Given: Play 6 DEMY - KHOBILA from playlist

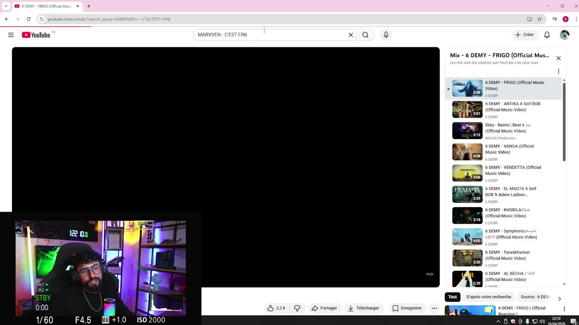Looking at the screenshot, I should pos(504,216).
